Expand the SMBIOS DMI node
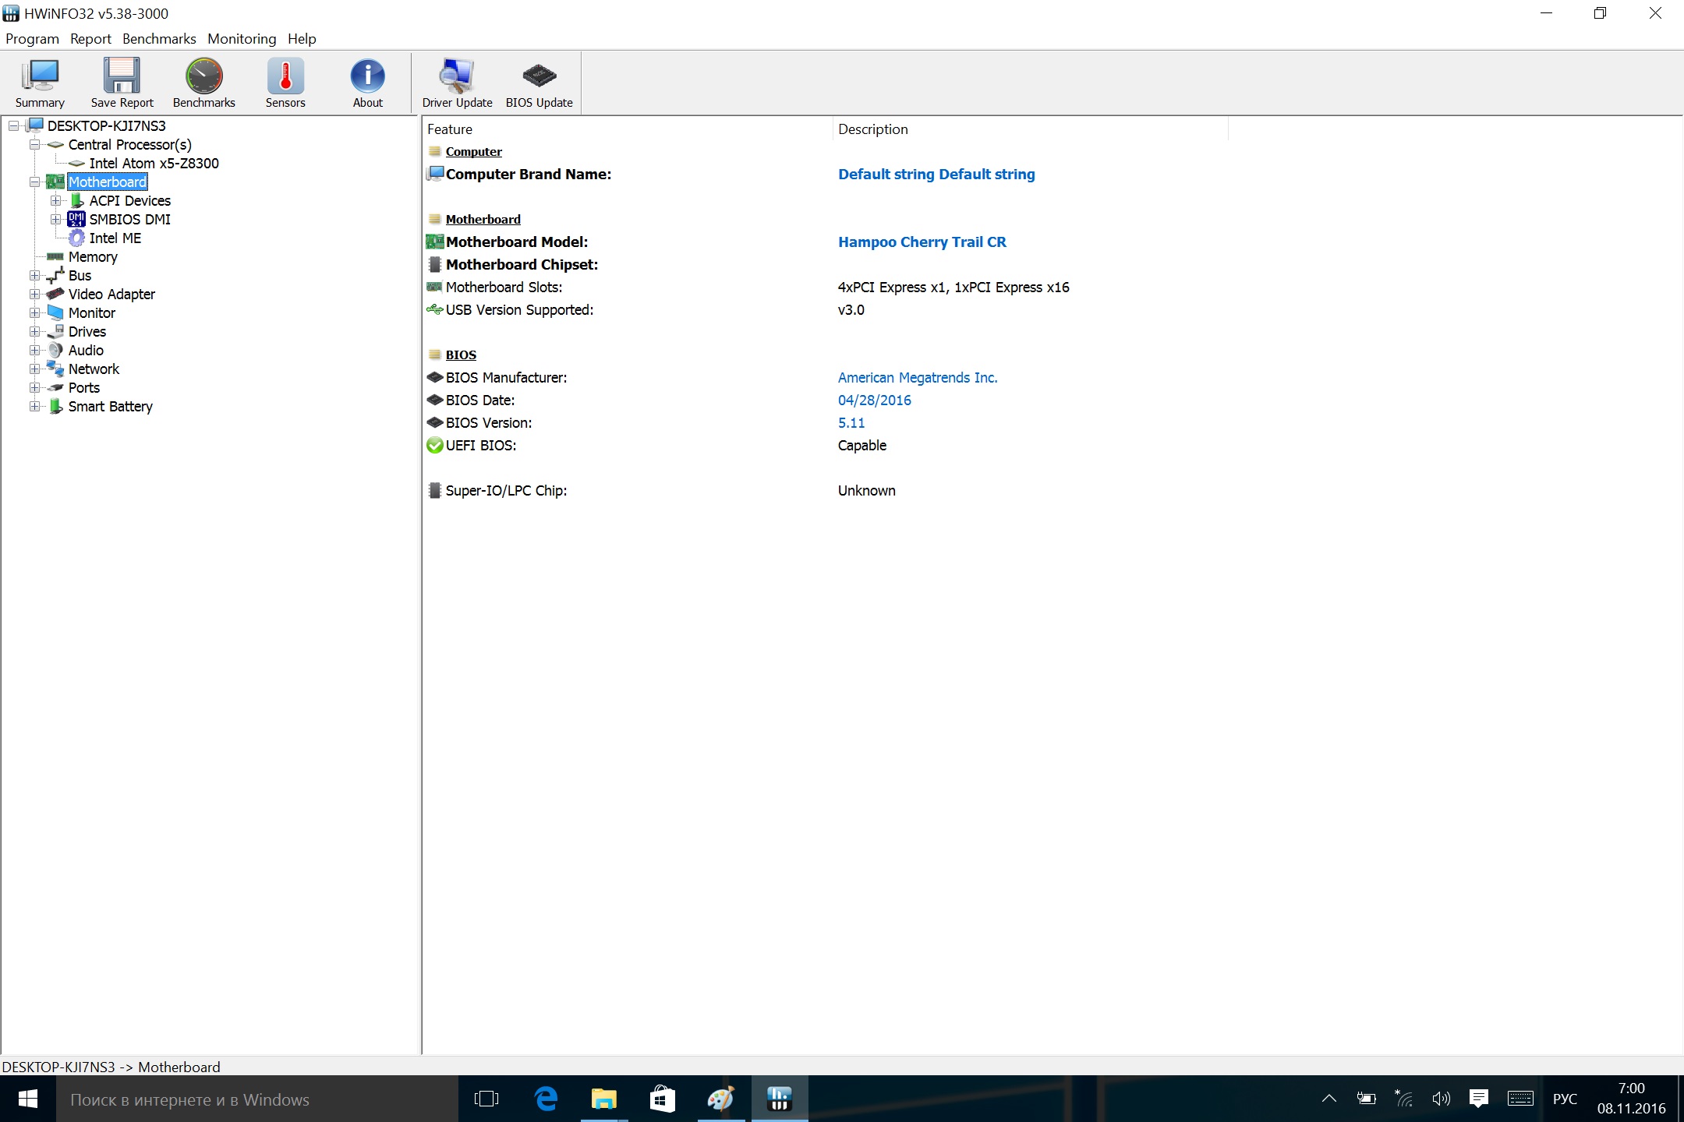The image size is (1684, 1122). [55, 219]
